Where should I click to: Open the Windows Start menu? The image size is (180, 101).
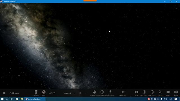pos(2,99)
